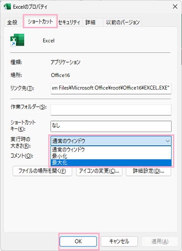Click the Excel shortcut icon in the dialog
Image resolution: width=182 pixels, height=251 pixels.
click(x=17, y=40)
